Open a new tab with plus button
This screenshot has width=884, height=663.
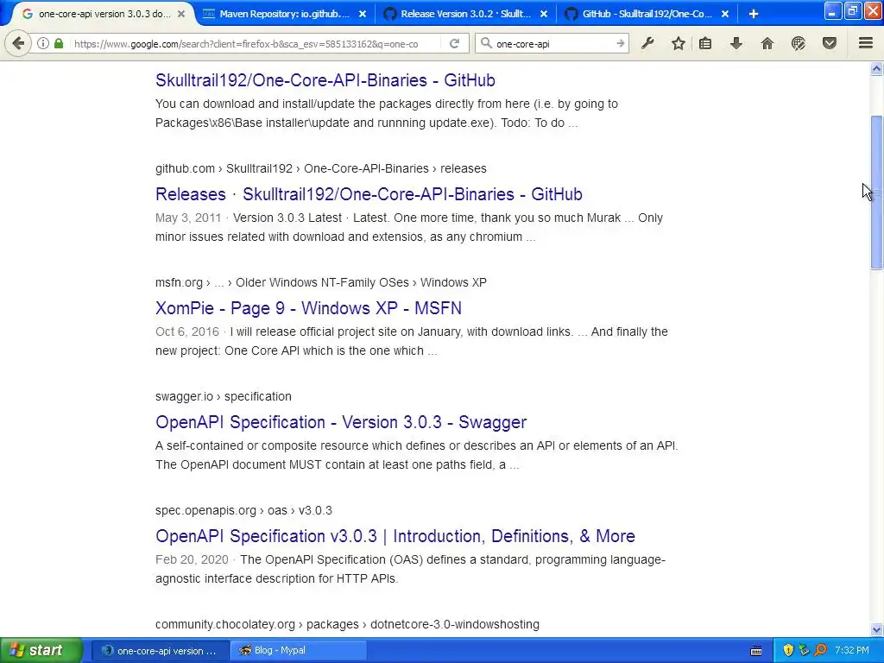click(753, 14)
